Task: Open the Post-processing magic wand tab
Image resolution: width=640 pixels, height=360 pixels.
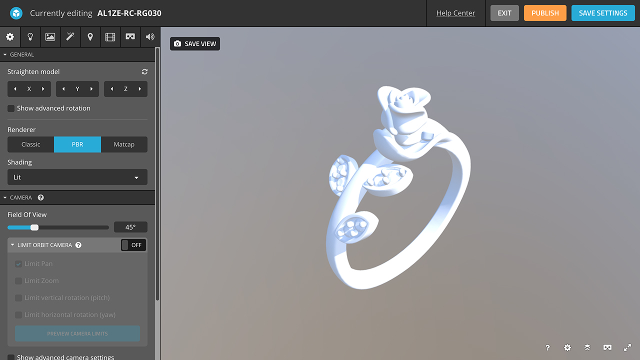Action: (x=70, y=37)
